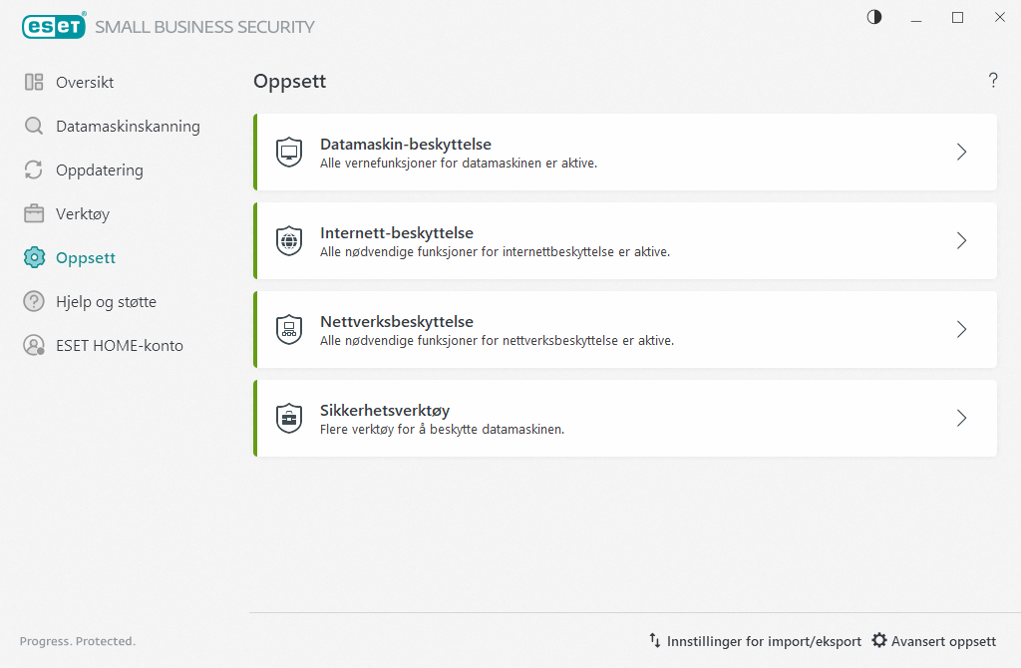Expand Sikkerhetsverktøy with its chevron arrow
Screen dimensions: 1021x668
[961, 419]
